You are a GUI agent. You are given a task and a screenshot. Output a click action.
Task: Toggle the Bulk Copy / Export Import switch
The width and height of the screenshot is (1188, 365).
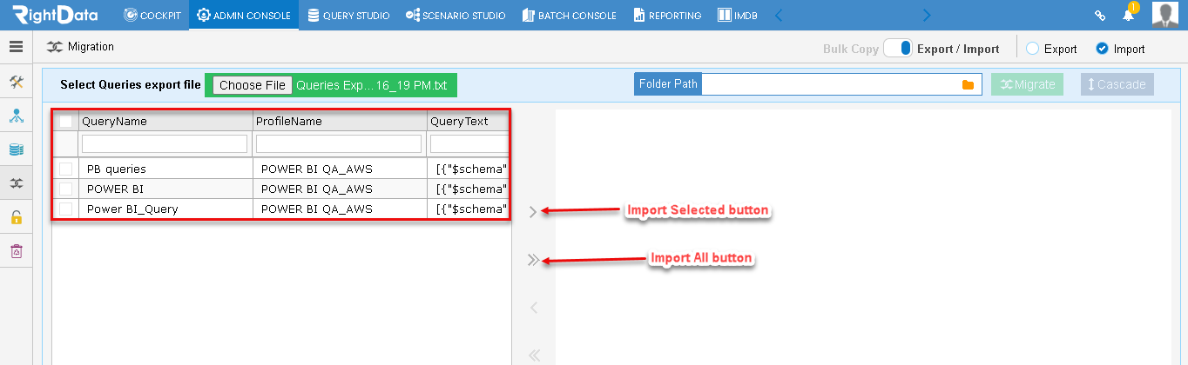click(897, 49)
